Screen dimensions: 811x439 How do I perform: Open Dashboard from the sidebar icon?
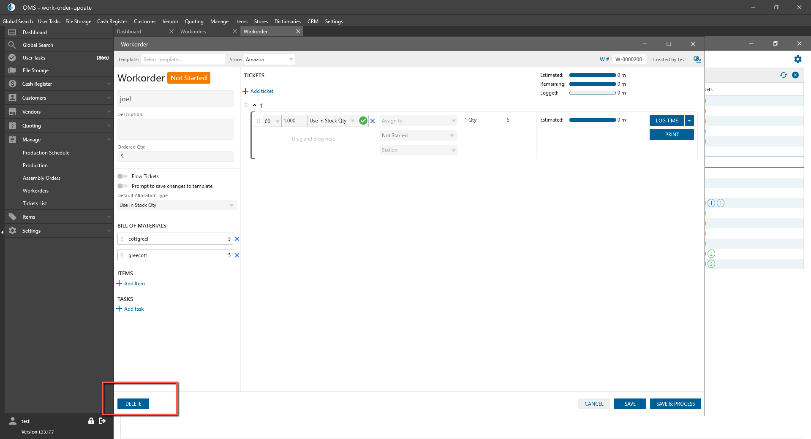point(12,33)
